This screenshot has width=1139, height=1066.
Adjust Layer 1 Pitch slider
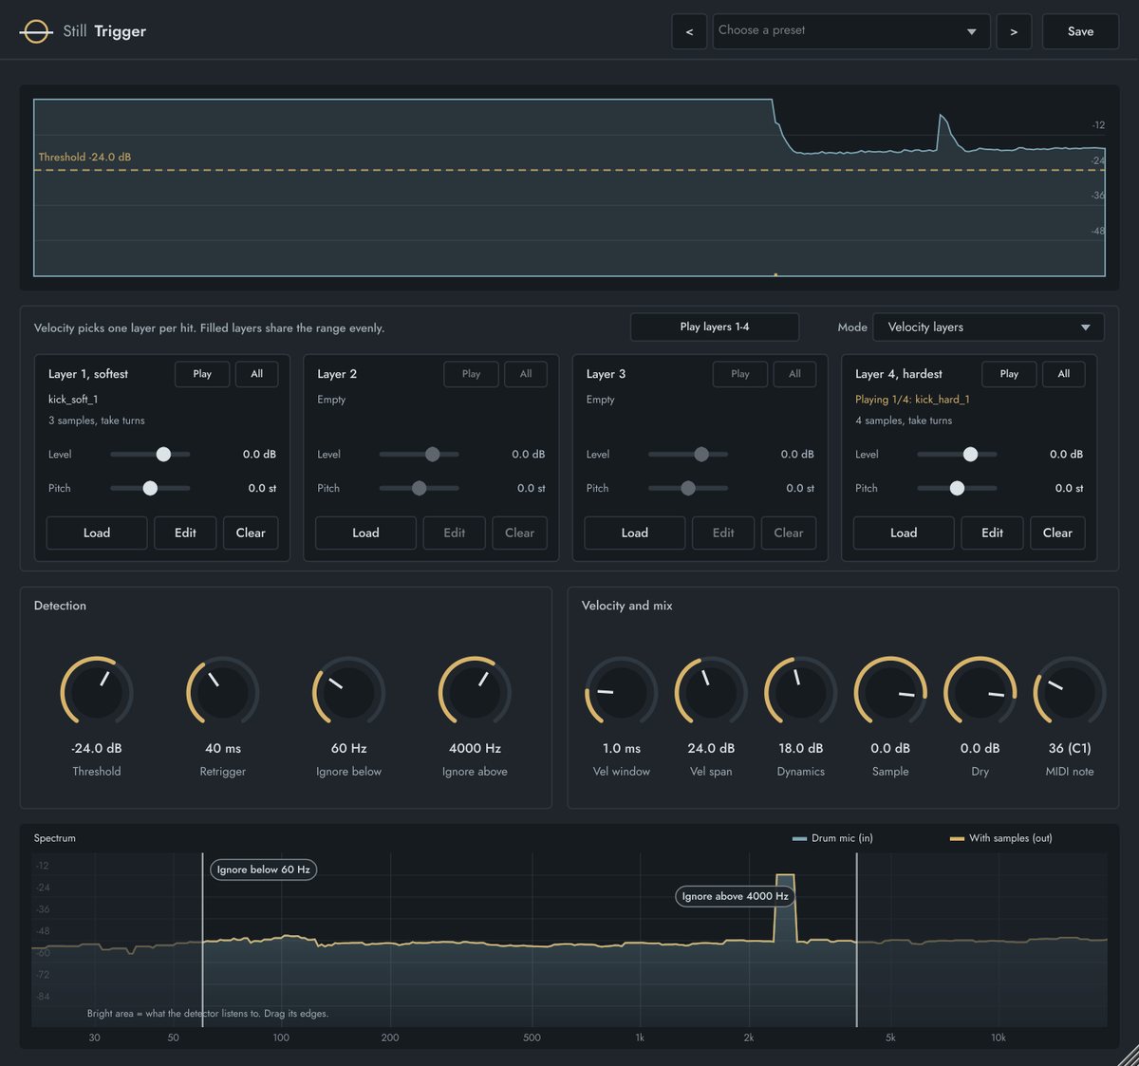tap(150, 488)
